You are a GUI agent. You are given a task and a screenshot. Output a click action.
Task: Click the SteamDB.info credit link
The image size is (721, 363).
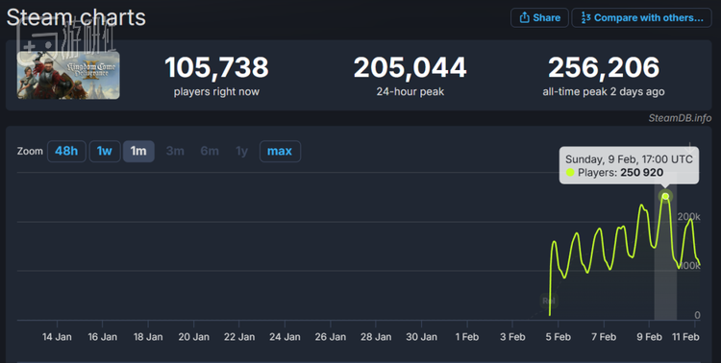coord(680,118)
